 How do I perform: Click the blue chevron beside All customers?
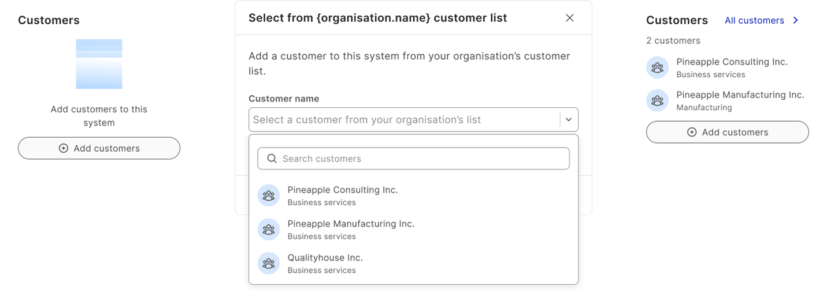click(796, 20)
